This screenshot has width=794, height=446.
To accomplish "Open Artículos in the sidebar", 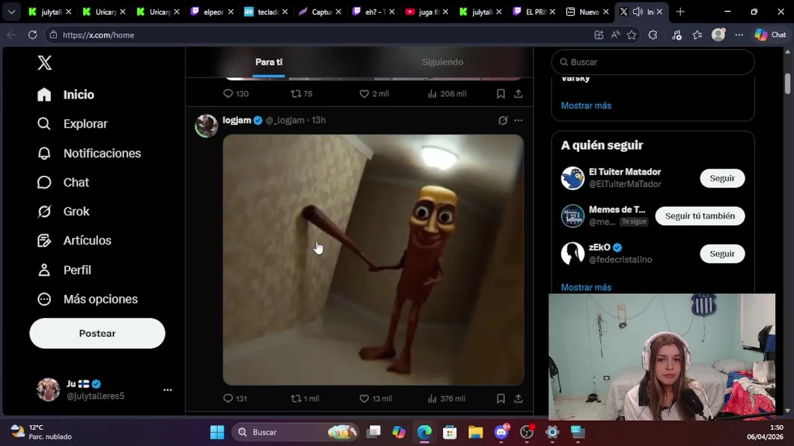I will click(x=74, y=240).
